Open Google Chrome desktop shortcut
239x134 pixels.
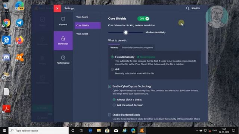(6, 26)
